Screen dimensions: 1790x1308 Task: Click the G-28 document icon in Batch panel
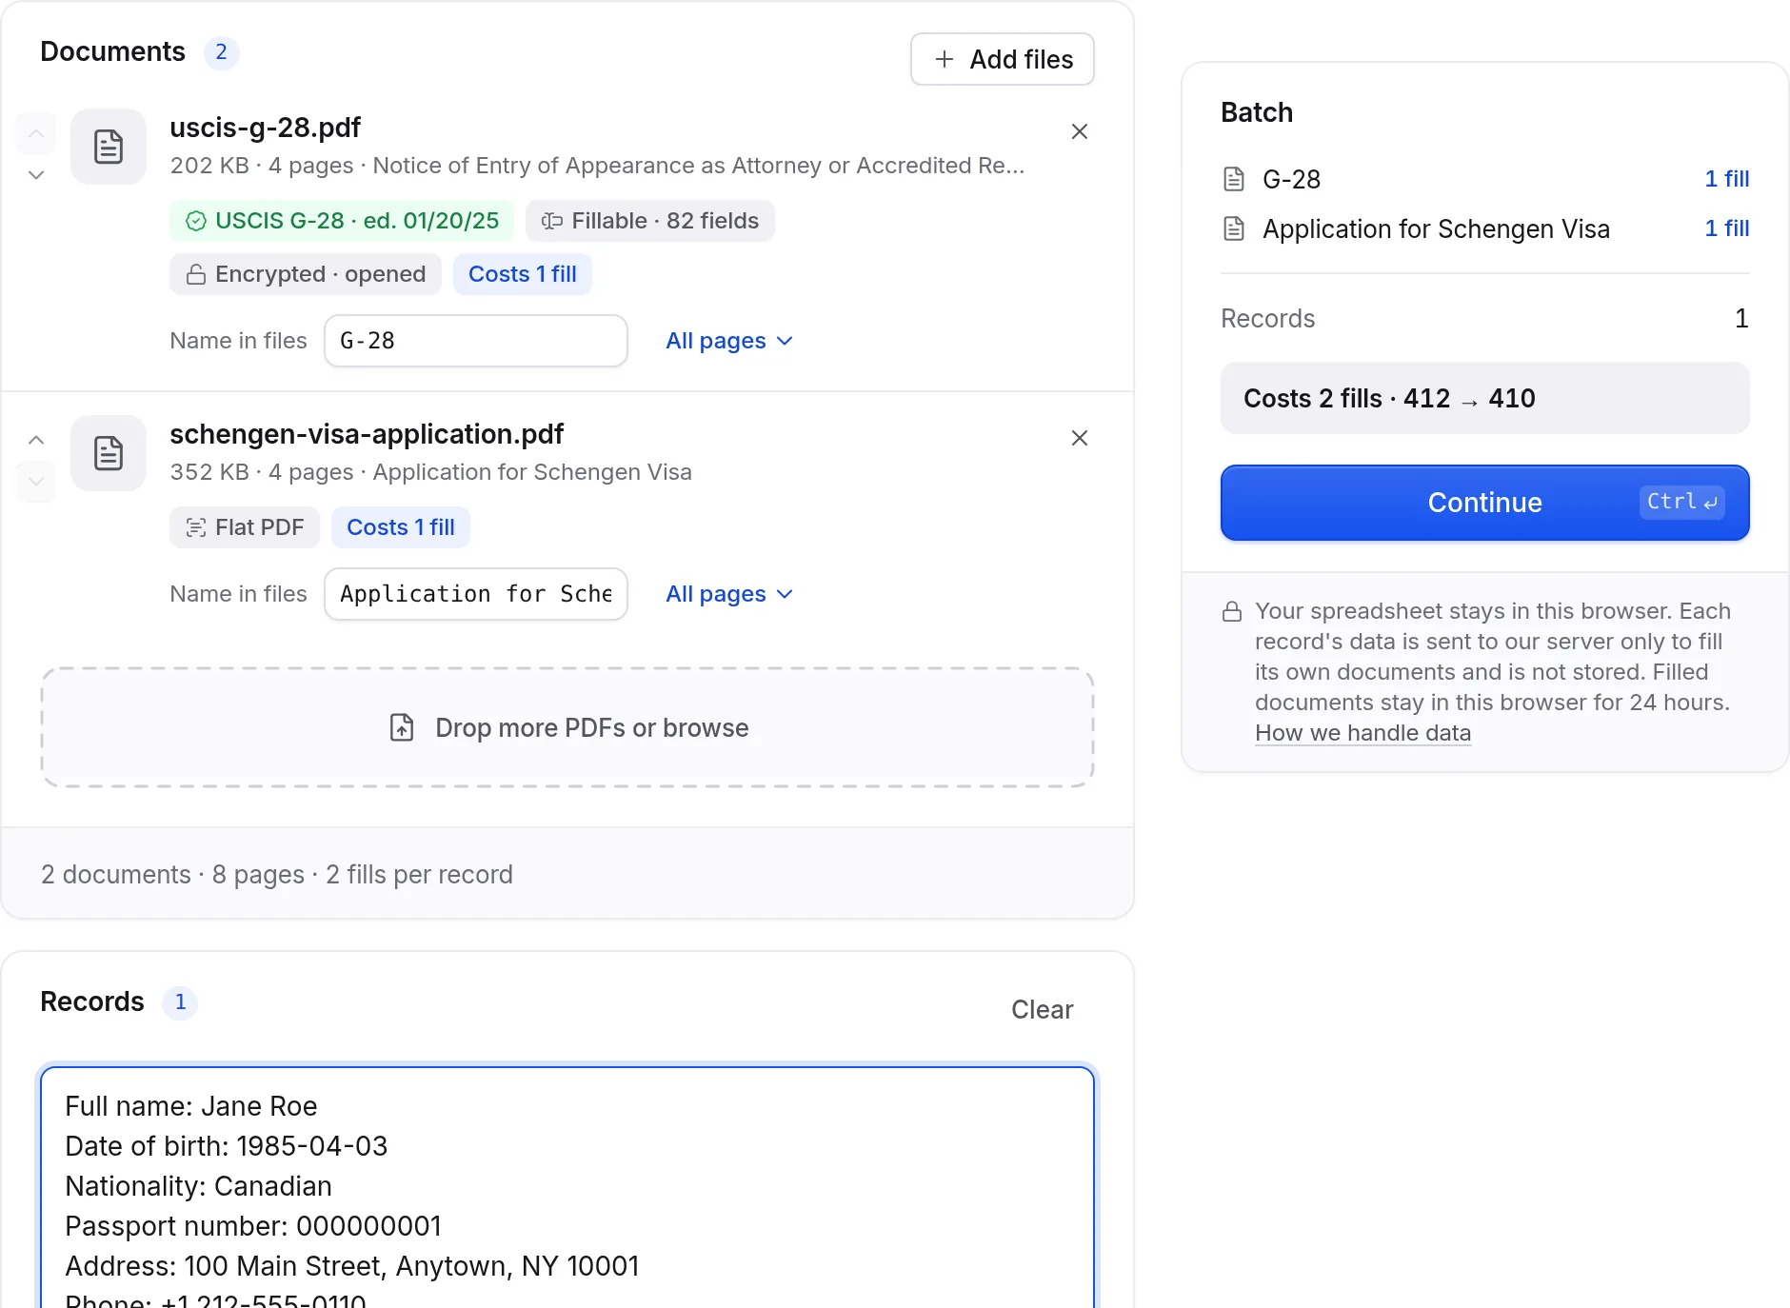[1234, 179]
